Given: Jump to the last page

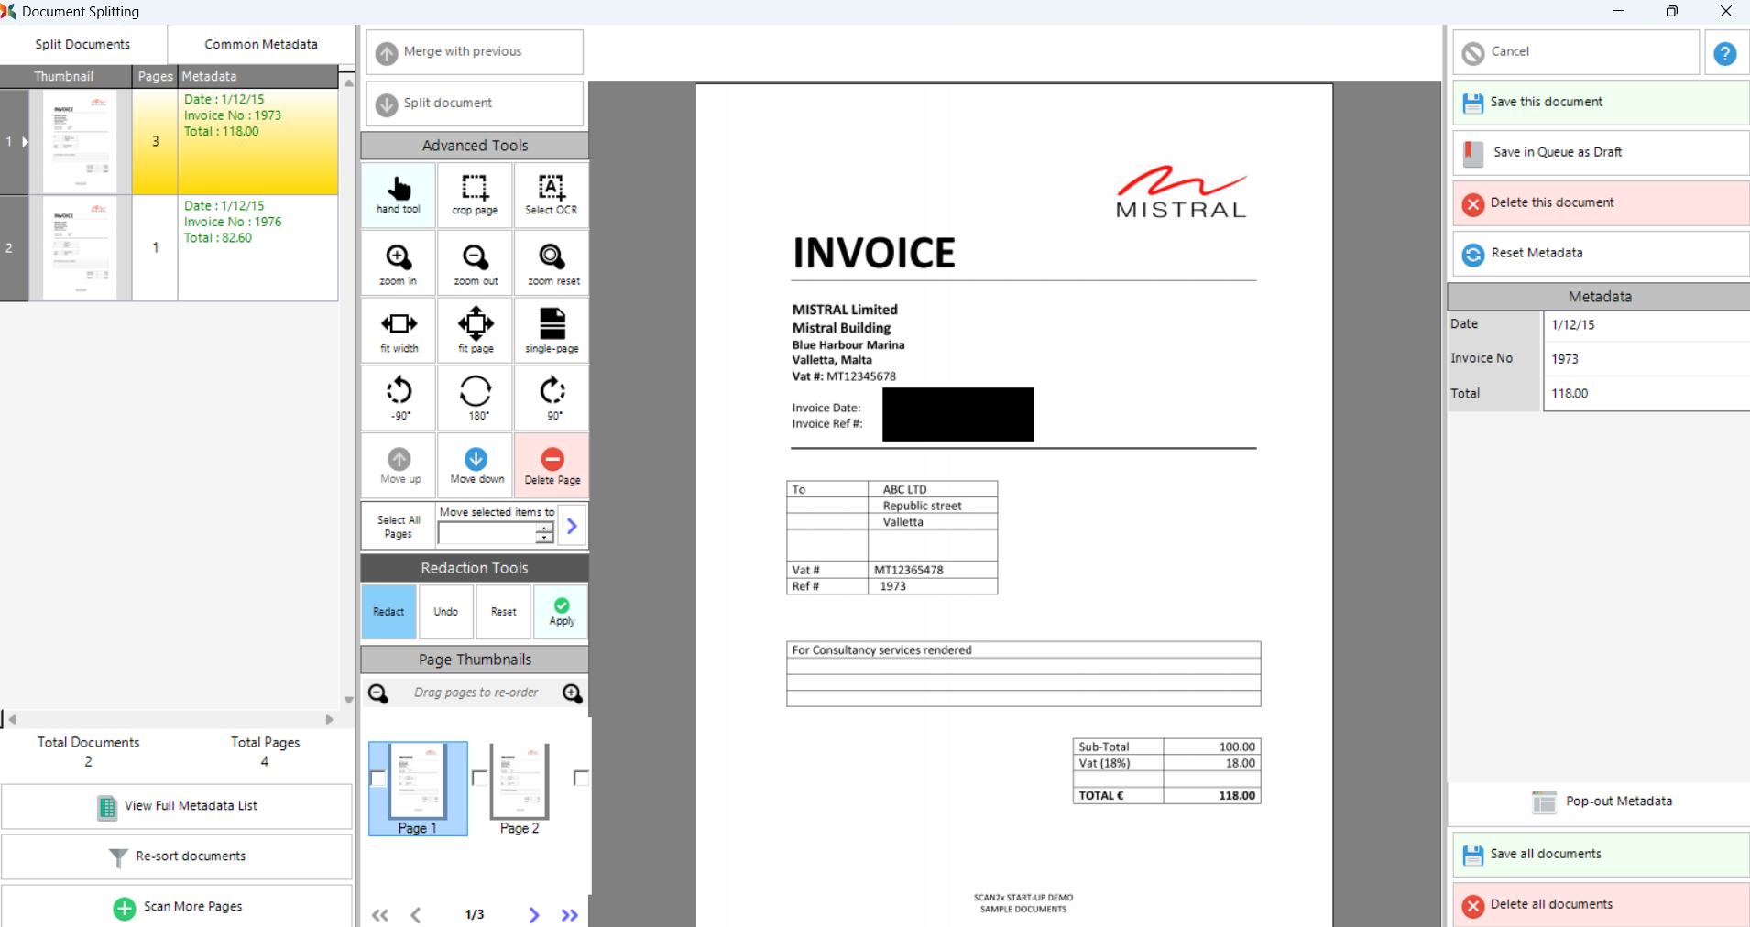Looking at the screenshot, I should point(570,915).
